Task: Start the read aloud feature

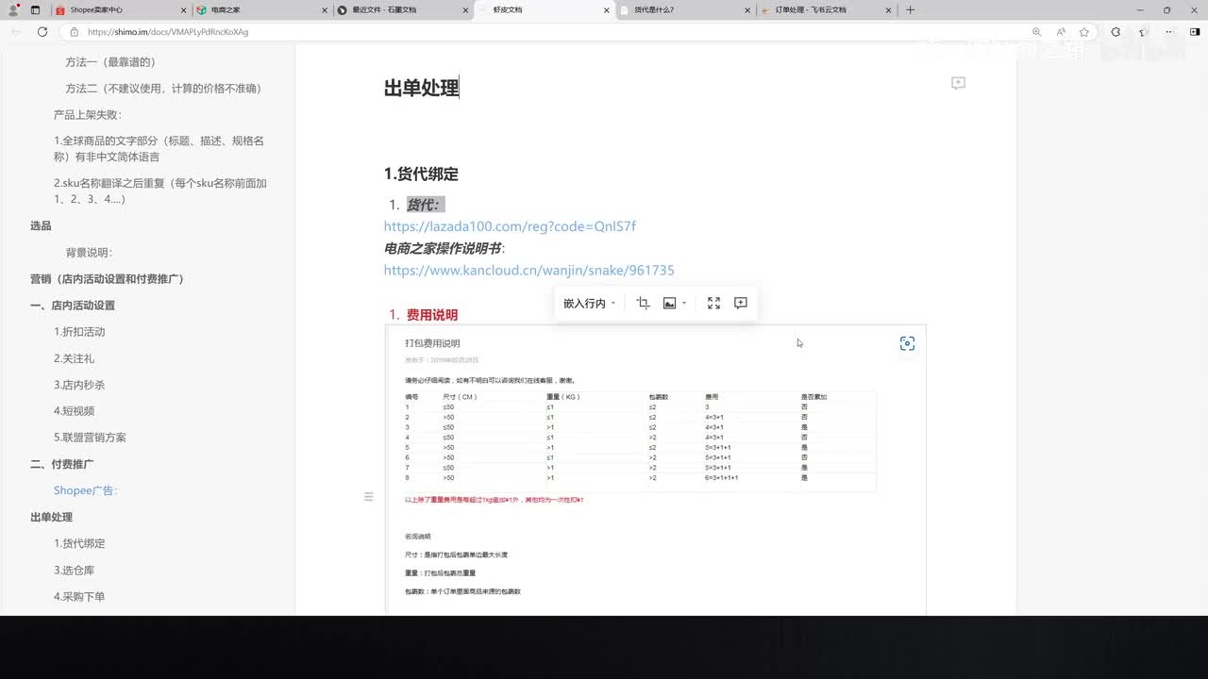Action: [1061, 31]
